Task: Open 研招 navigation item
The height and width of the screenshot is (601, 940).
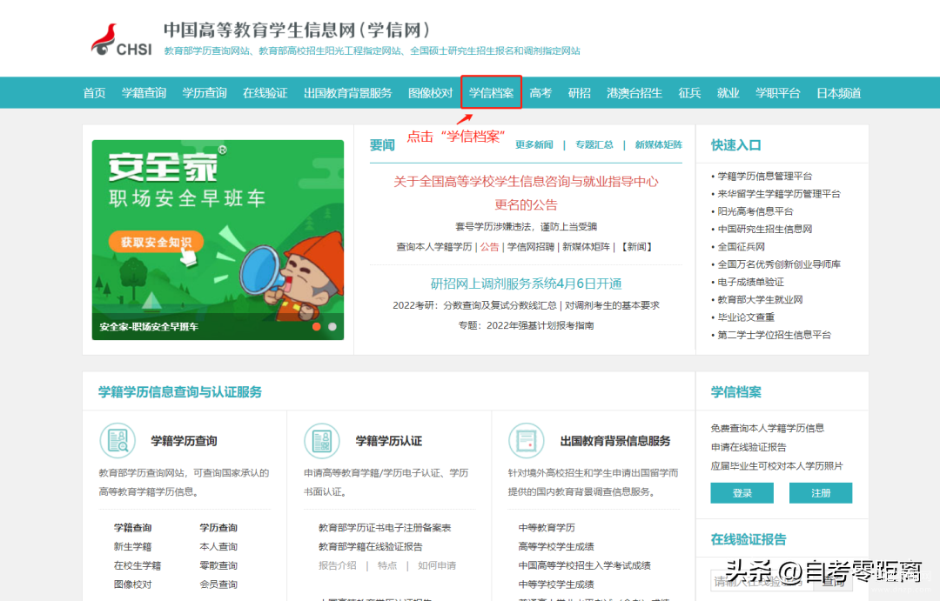Action: pos(579,93)
